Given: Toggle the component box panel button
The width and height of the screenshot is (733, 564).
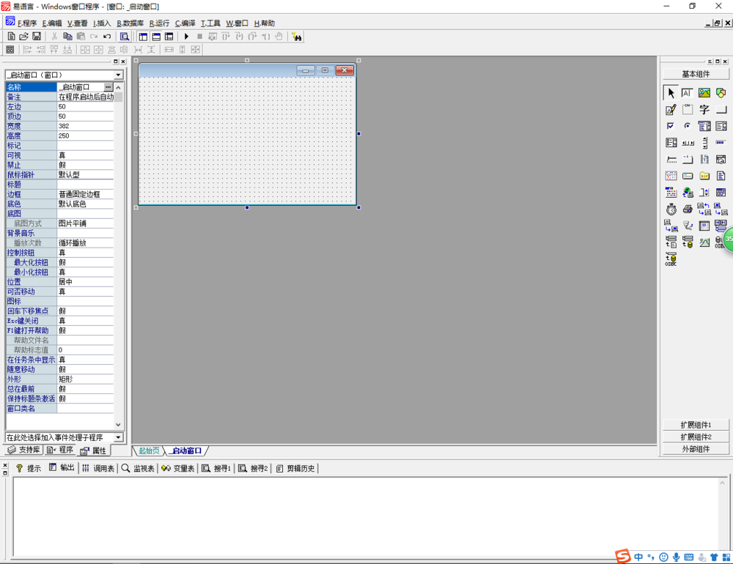Looking at the screenshot, I should click(x=169, y=37).
